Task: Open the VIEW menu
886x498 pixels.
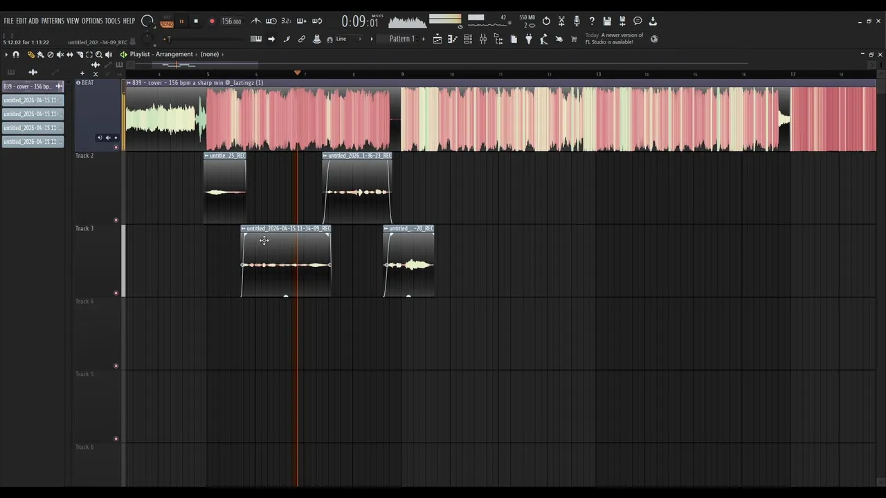Action: coord(73,21)
